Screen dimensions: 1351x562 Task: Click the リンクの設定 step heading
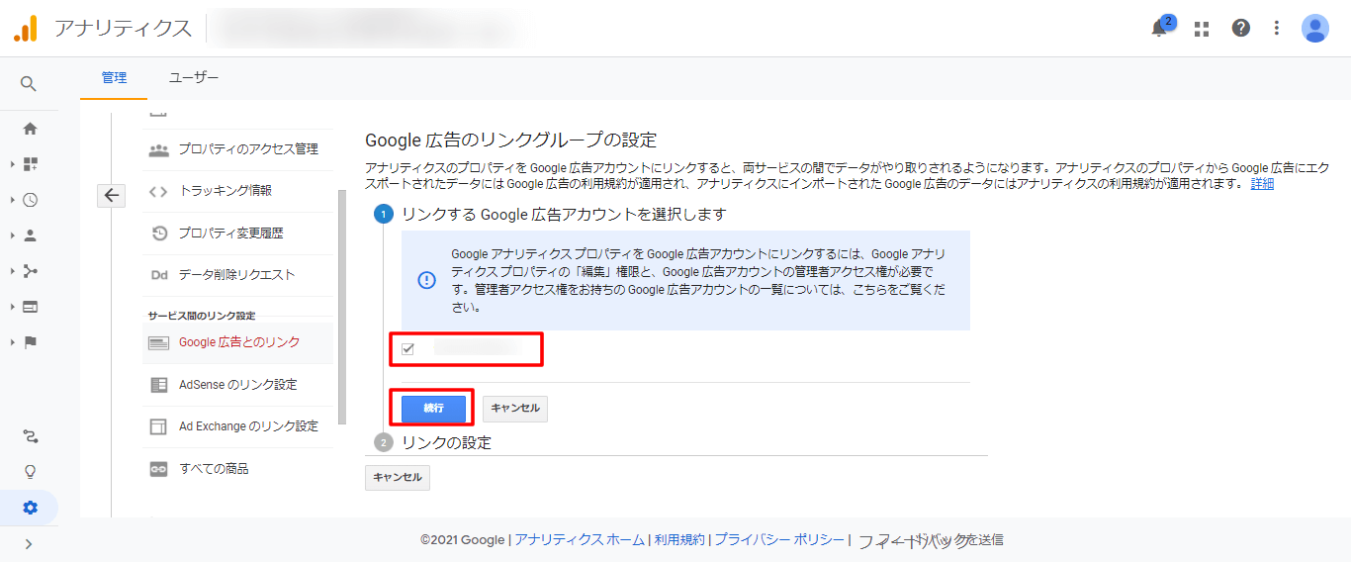tap(446, 442)
